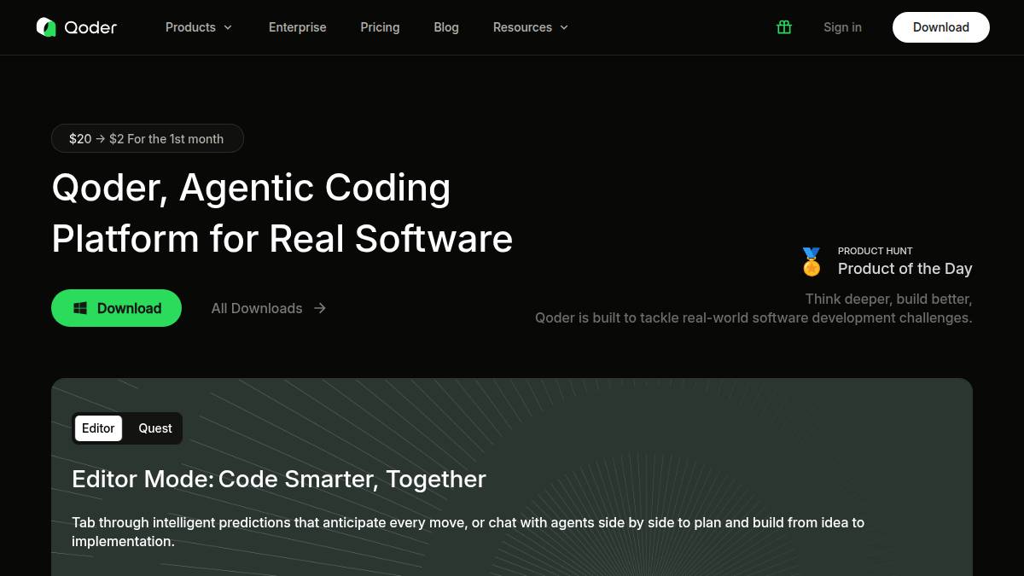Screen dimensions: 1024x576
Task: Switch to the Quest mode tab
Action: (x=155, y=428)
